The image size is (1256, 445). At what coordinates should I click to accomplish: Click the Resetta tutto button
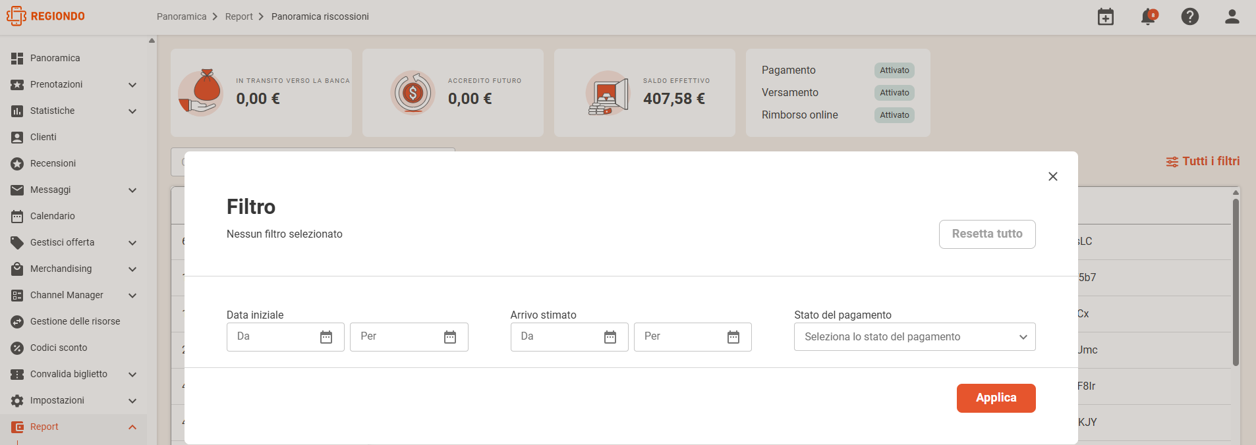[987, 234]
